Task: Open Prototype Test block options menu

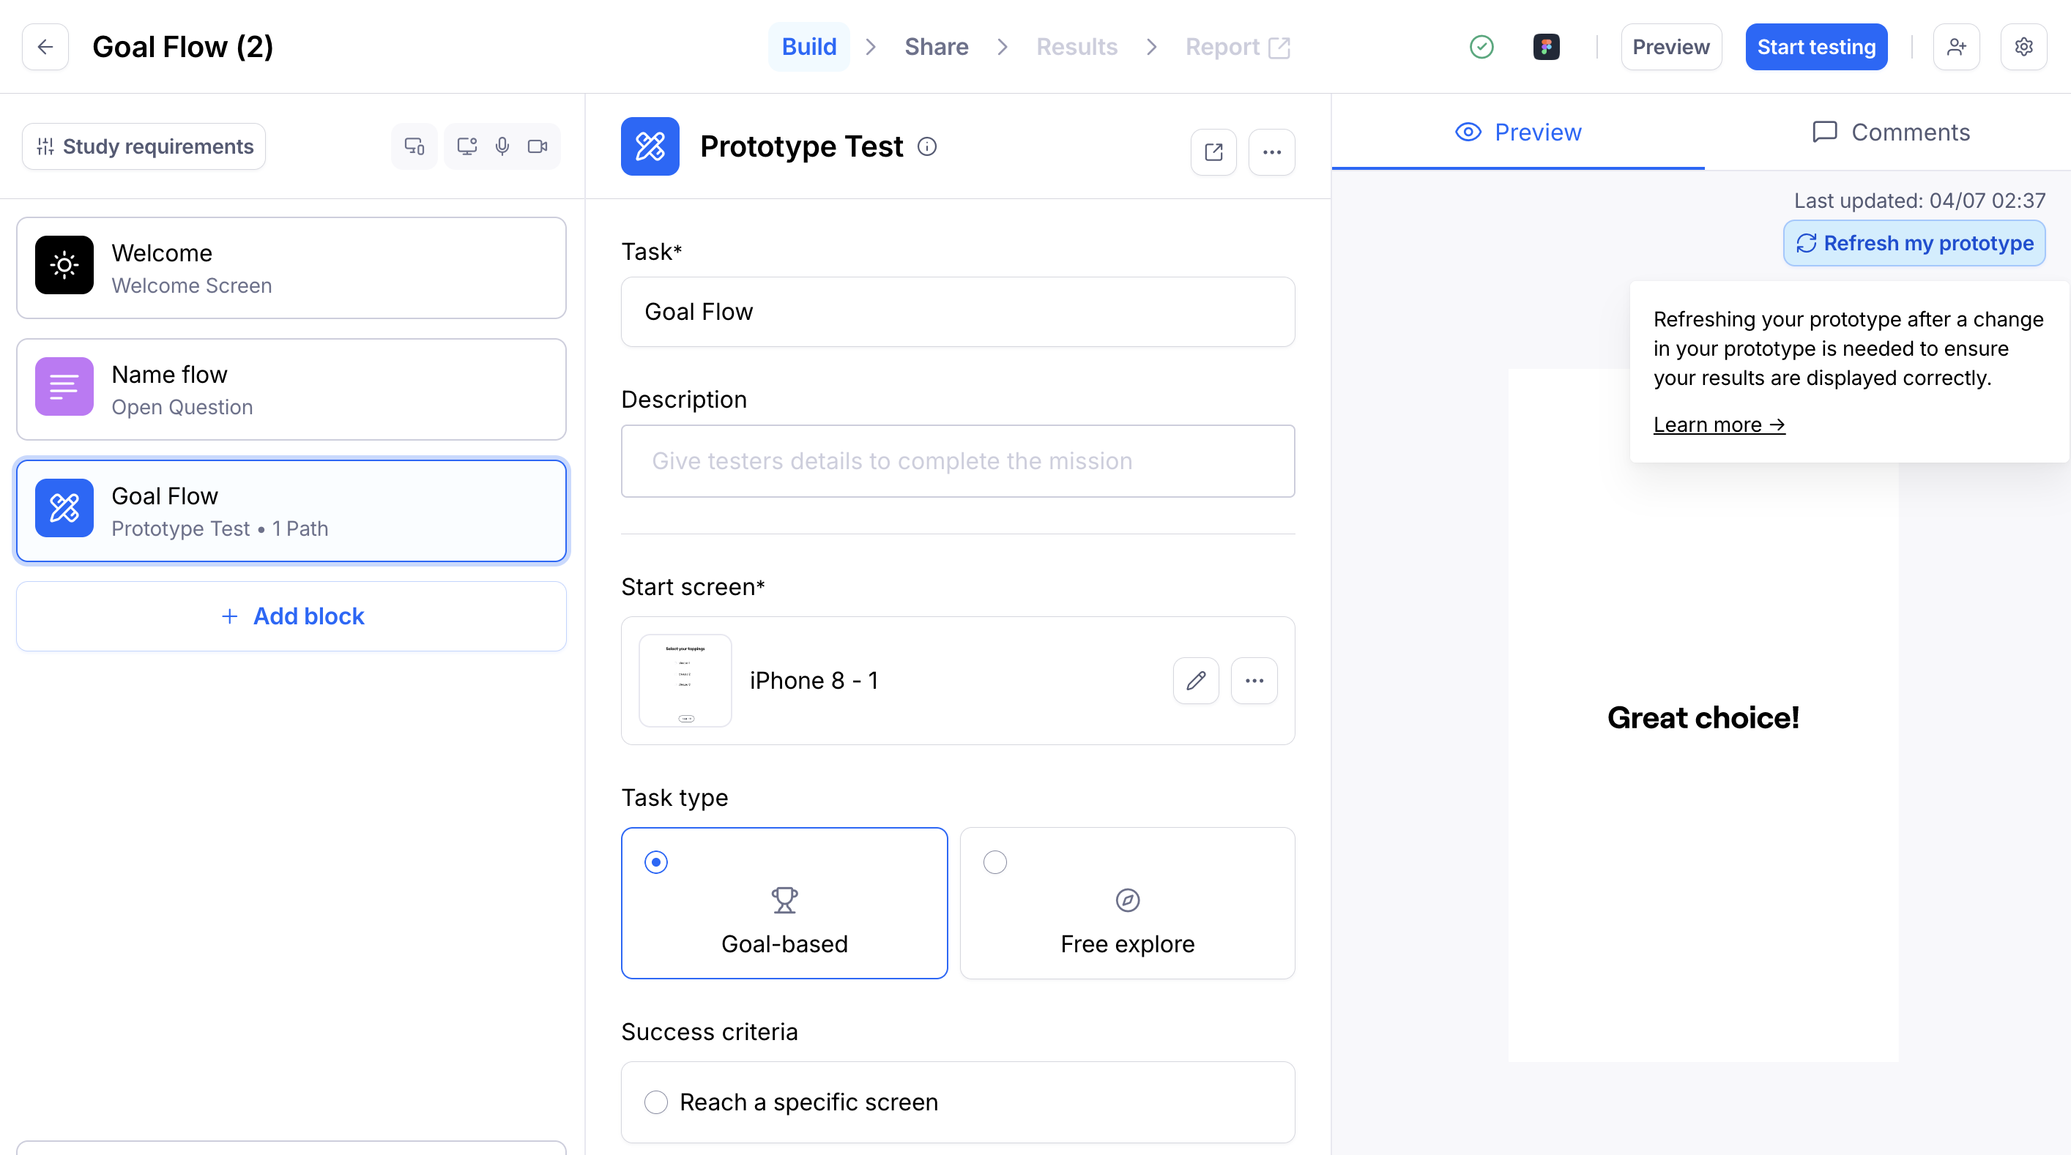Action: pyautogui.click(x=1271, y=152)
